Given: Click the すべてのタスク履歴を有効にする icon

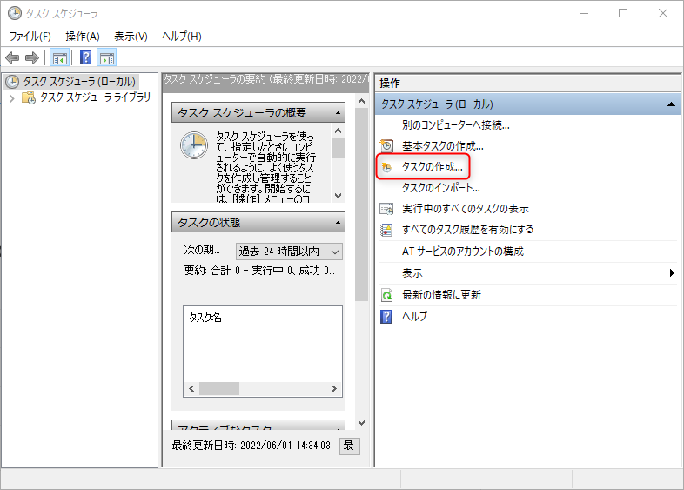Looking at the screenshot, I should click(386, 230).
